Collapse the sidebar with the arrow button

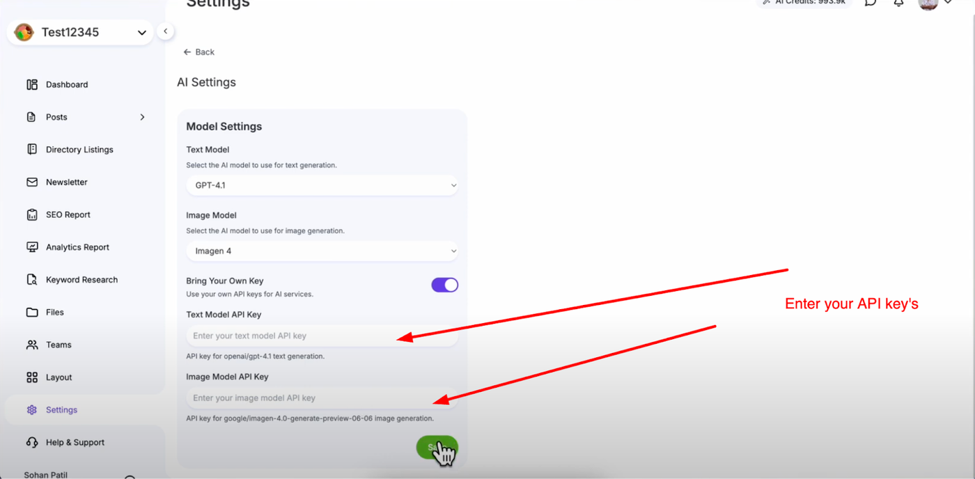[165, 31]
